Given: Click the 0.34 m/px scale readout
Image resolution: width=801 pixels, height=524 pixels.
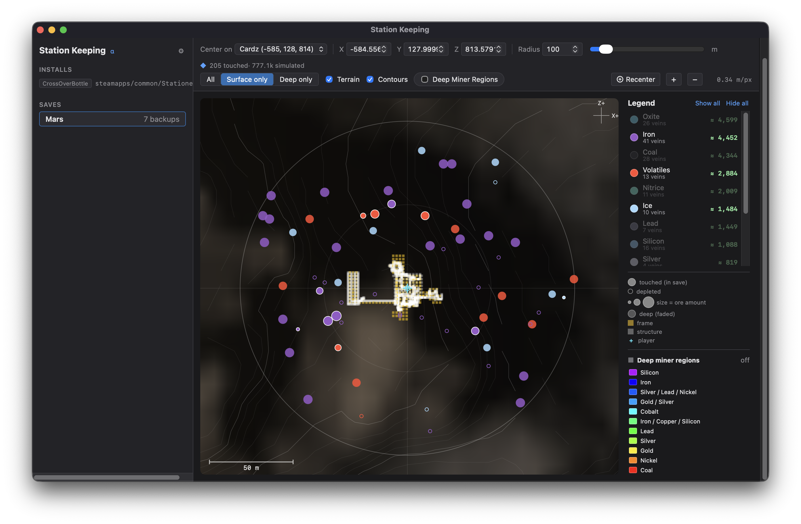Looking at the screenshot, I should point(734,80).
